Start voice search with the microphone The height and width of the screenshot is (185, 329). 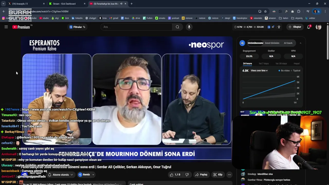[189, 27]
